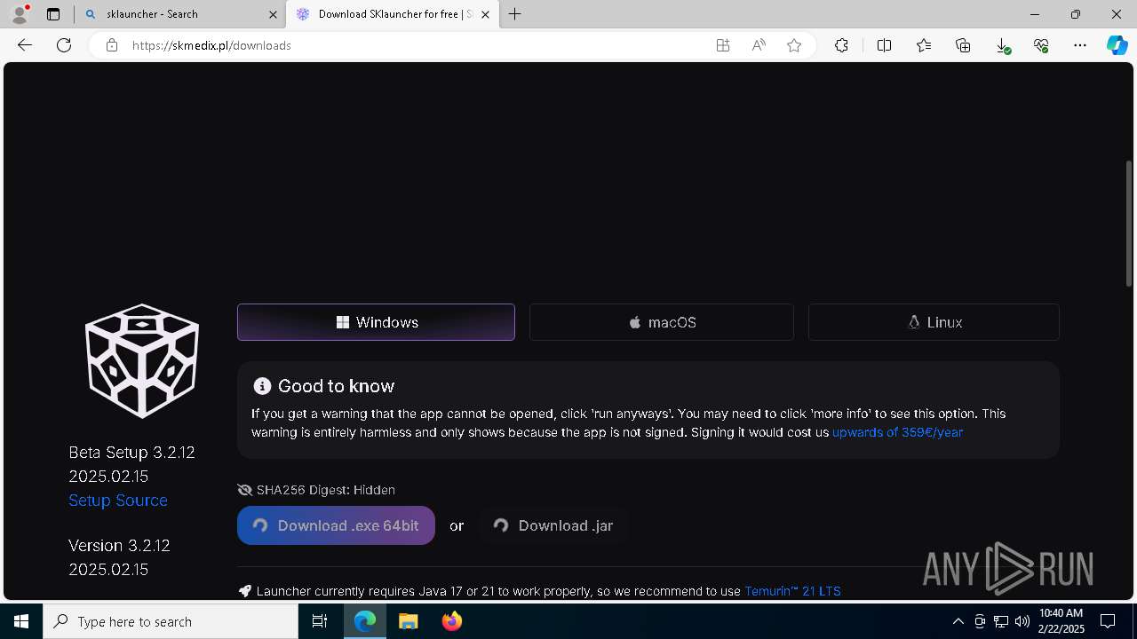Click the page vertical scrollbar

pyautogui.click(x=1129, y=224)
